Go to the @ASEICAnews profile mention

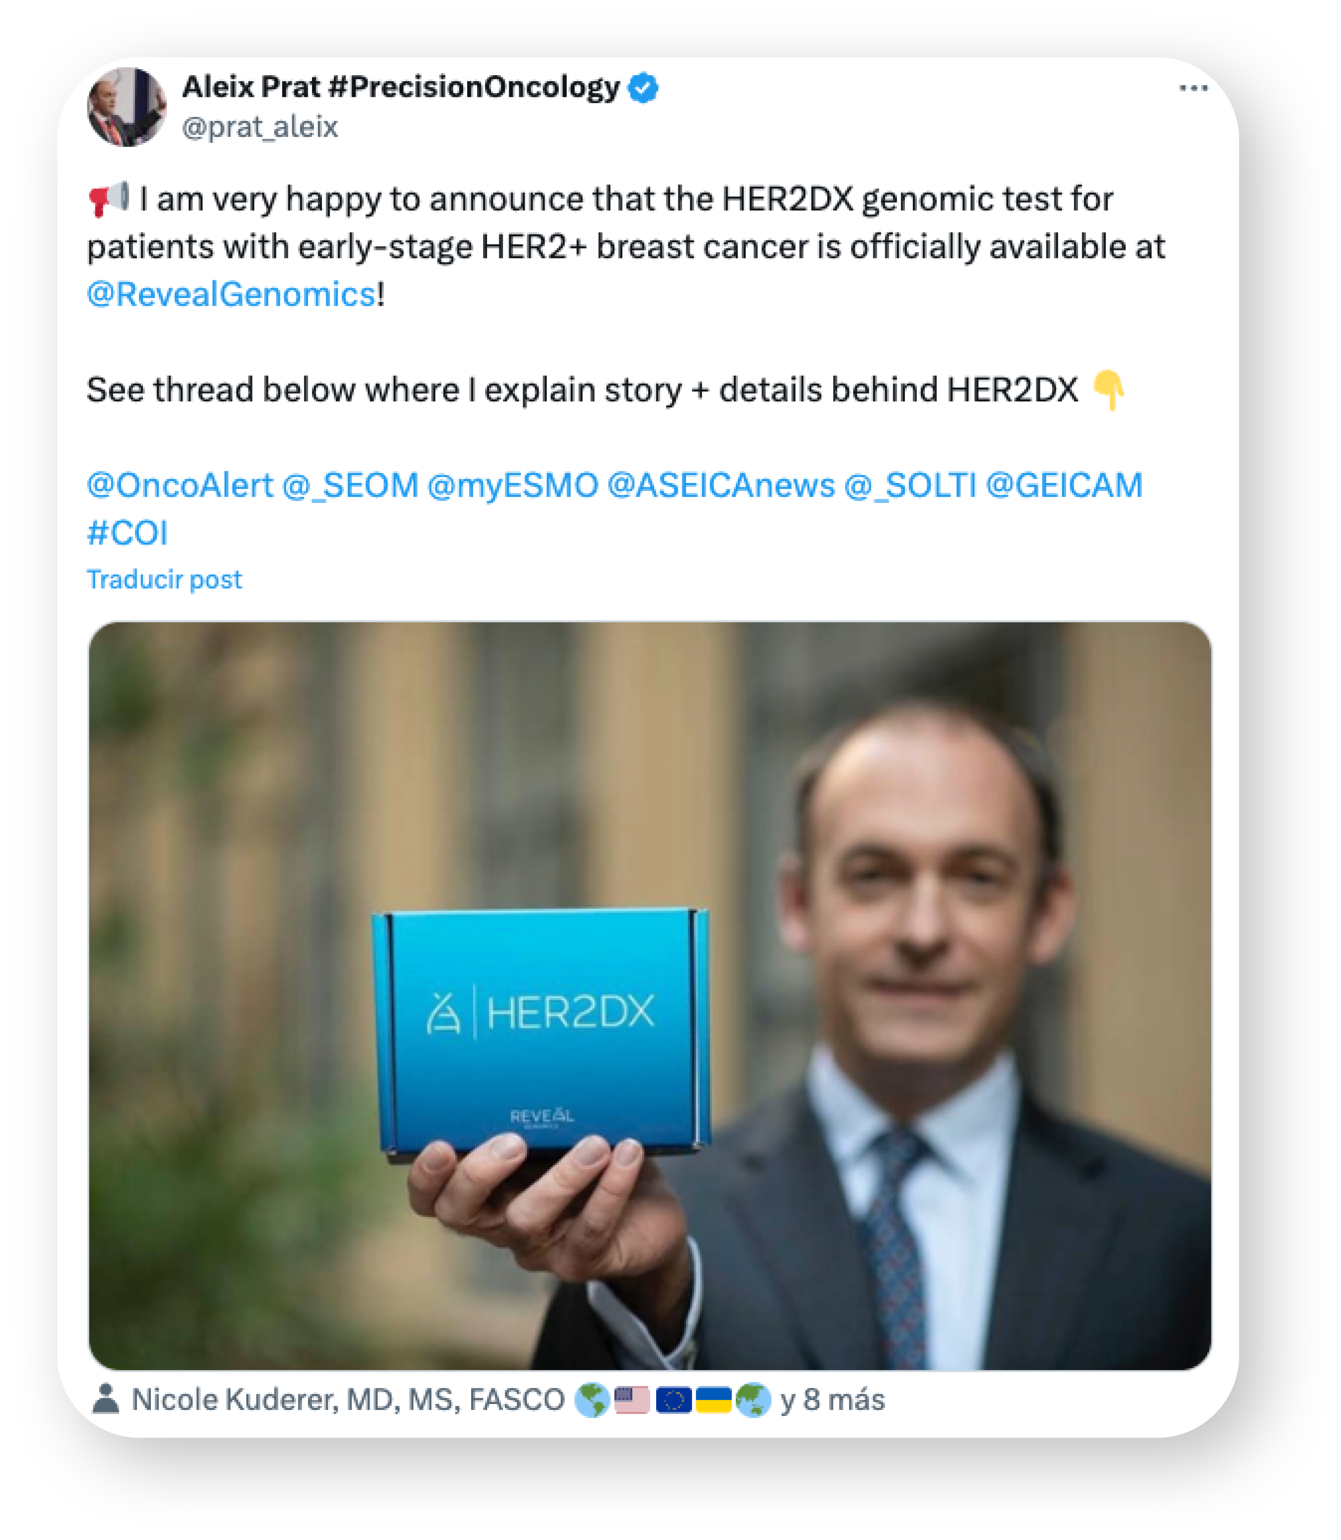point(720,485)
